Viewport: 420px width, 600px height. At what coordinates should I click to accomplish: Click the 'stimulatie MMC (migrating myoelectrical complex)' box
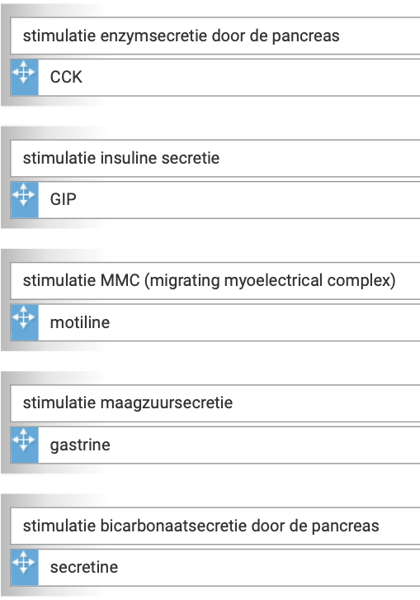point(215,280)
